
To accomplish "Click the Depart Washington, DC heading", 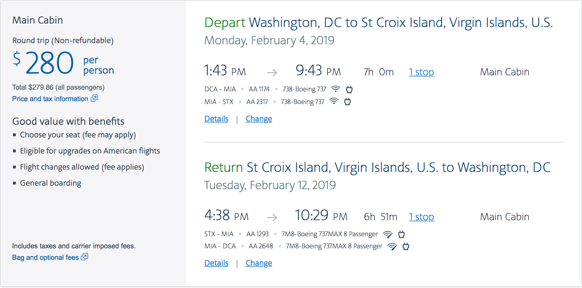I will 378,23.
